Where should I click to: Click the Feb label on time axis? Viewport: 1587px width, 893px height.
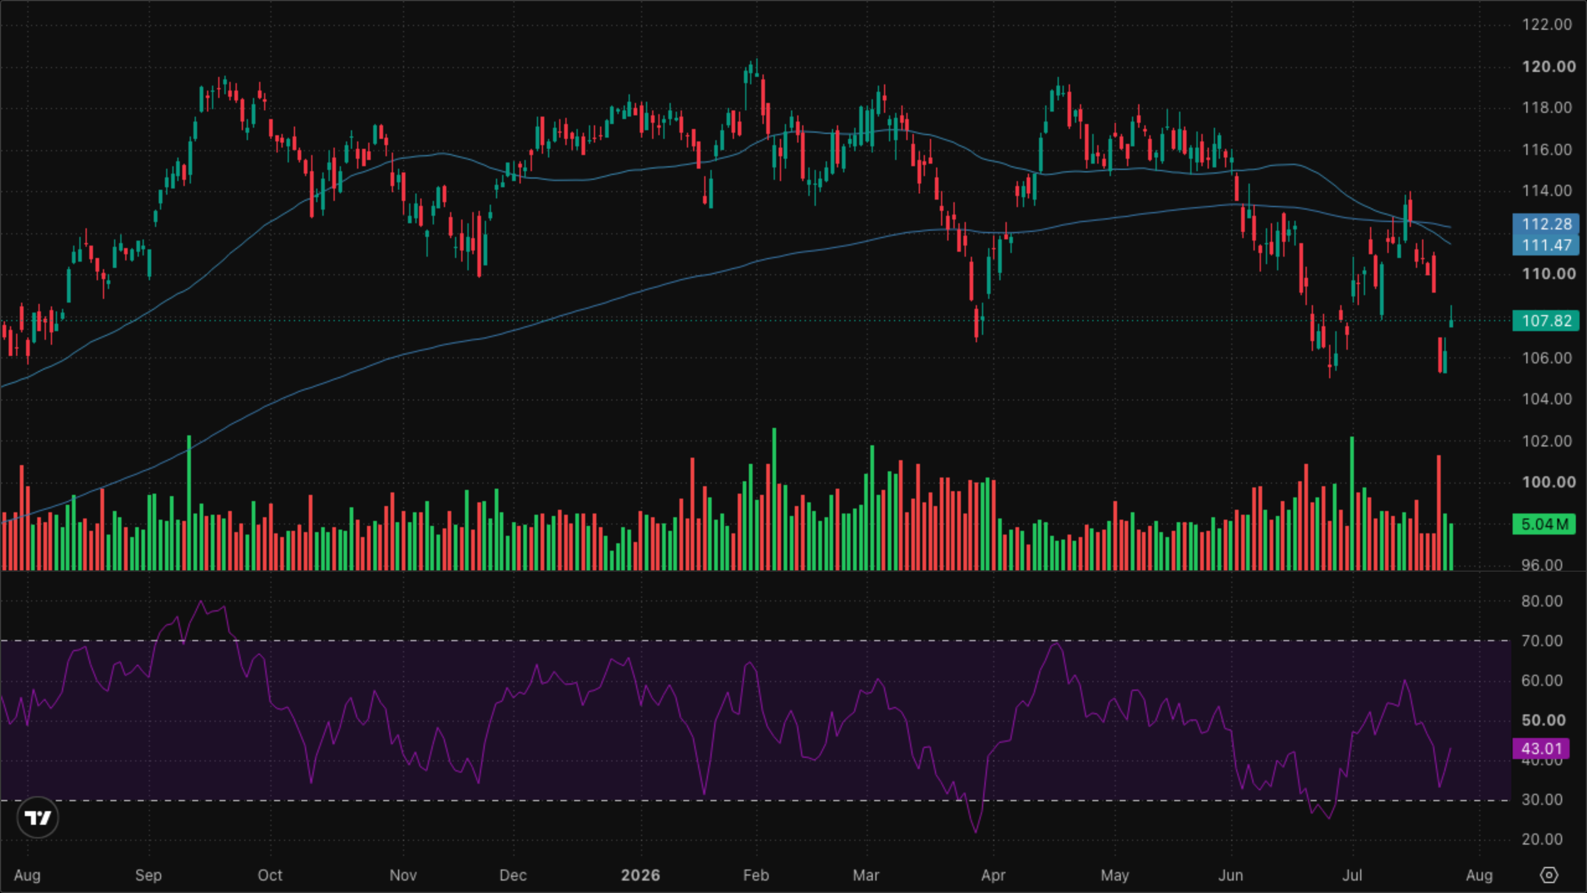click(x=756, y=875)
